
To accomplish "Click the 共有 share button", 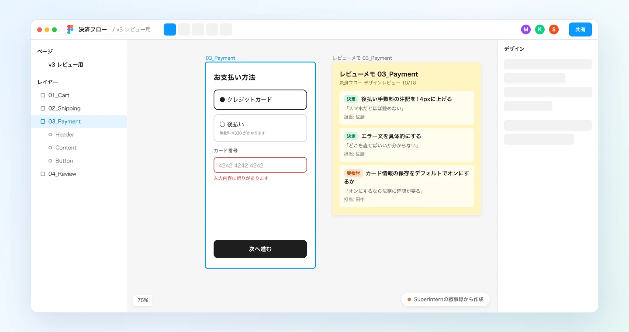I will pos(581,29).
